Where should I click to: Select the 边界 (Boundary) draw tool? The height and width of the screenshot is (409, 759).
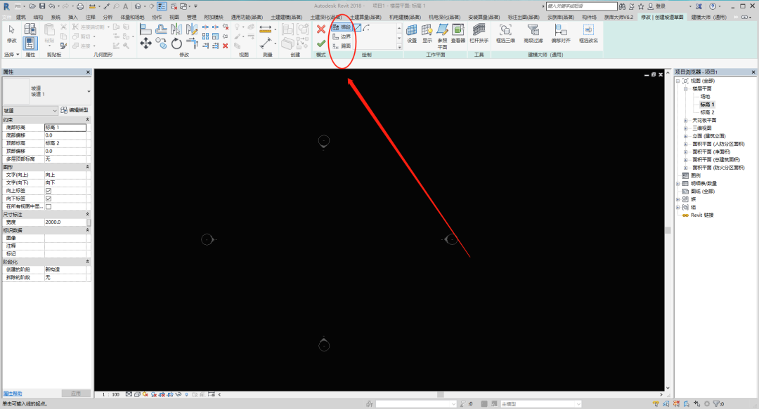342,36
